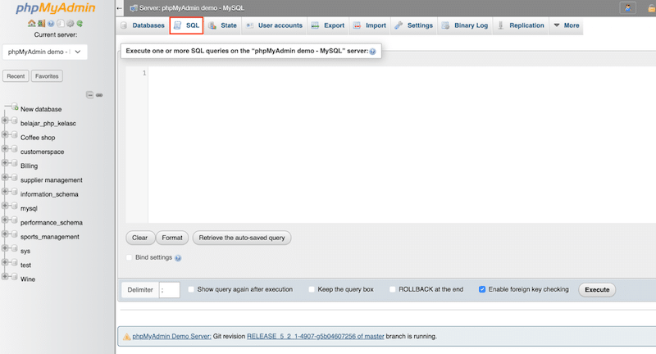Click the user figure icon in the top bar
The width and height of the screenshot is (656, 354).
(x=627, y=7)
